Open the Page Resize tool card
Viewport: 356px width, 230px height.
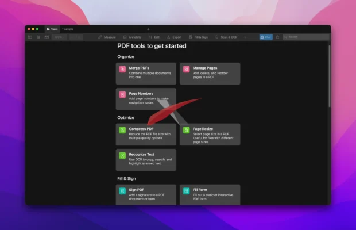click(210, 135)
